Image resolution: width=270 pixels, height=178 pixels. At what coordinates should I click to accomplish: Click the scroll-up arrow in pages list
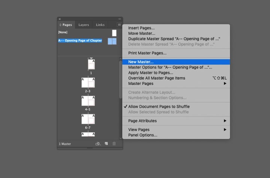tap(120, 59)
